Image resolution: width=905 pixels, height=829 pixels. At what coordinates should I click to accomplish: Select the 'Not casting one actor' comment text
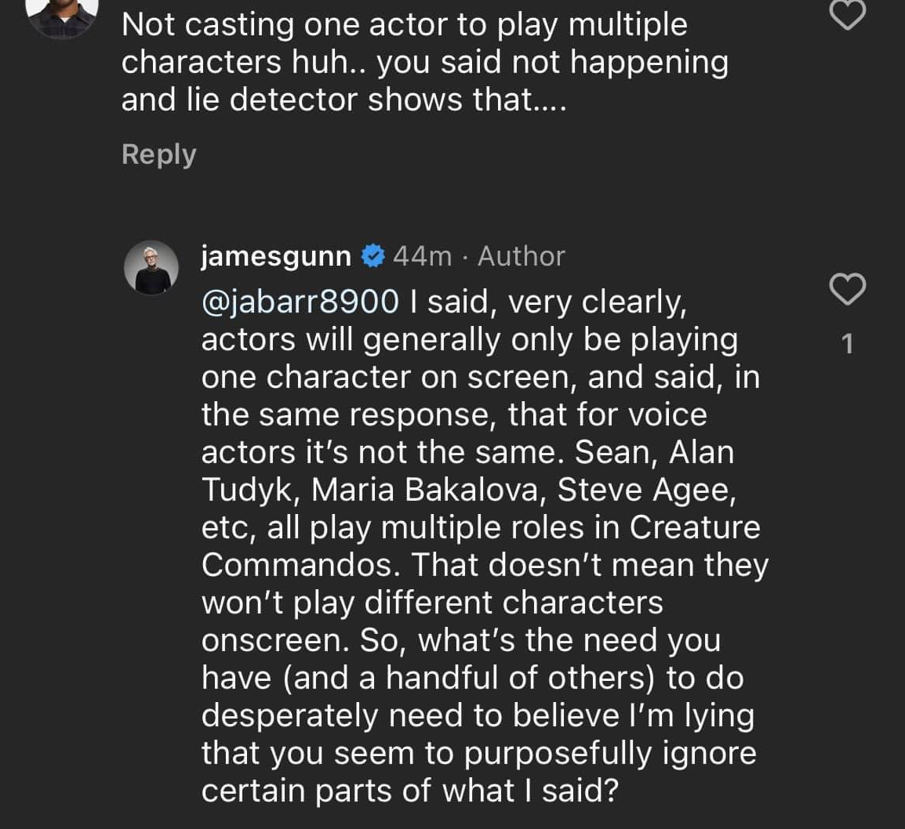click(405, 25)
